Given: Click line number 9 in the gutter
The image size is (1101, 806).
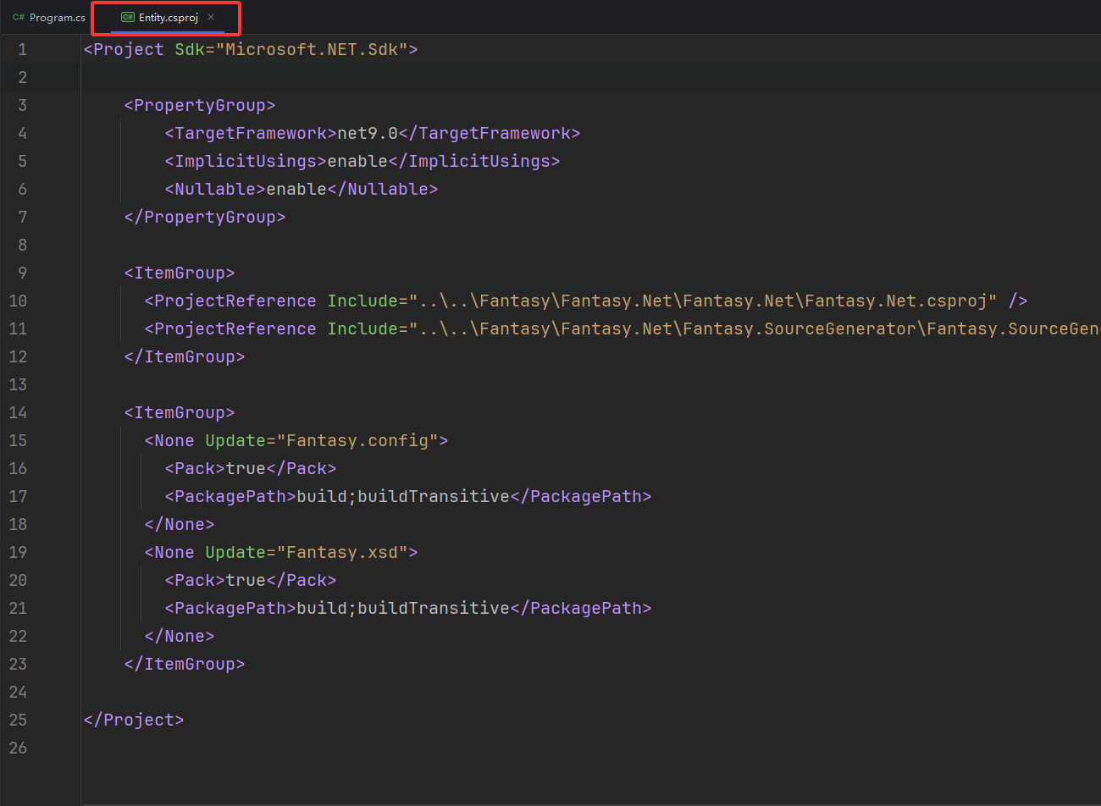Looking at the screenshot, I should [23, 273].
